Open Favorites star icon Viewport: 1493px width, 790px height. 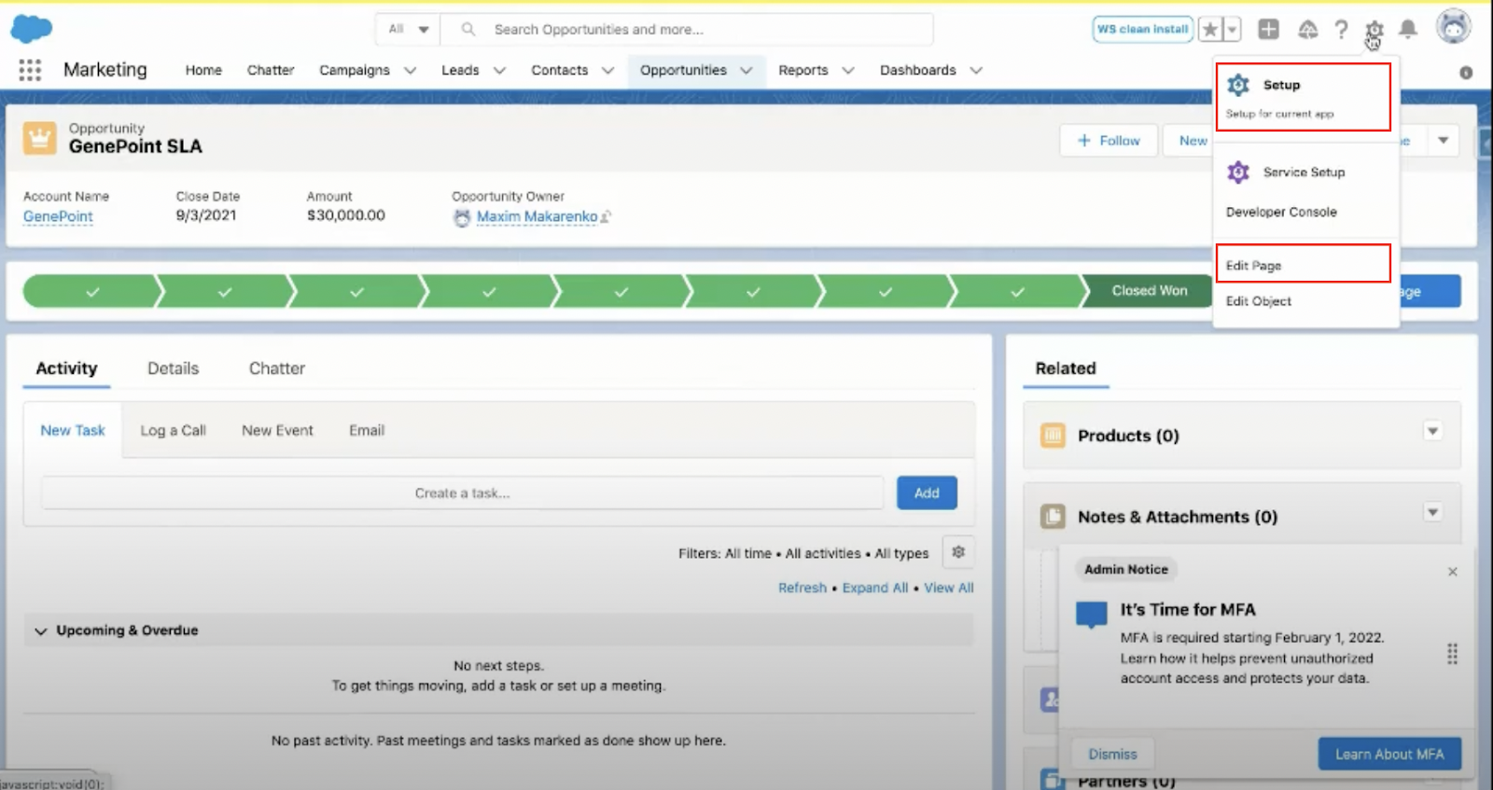(x=1210, y=29)
